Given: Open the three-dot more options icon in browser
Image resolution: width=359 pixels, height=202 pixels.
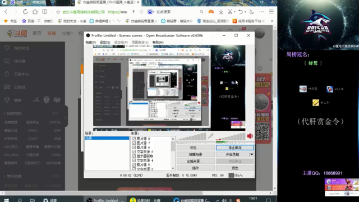Looking at the screenshot, I should coord(261,12).
